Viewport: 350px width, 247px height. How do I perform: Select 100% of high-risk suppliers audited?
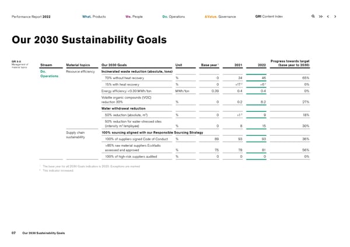click(131, 157)
